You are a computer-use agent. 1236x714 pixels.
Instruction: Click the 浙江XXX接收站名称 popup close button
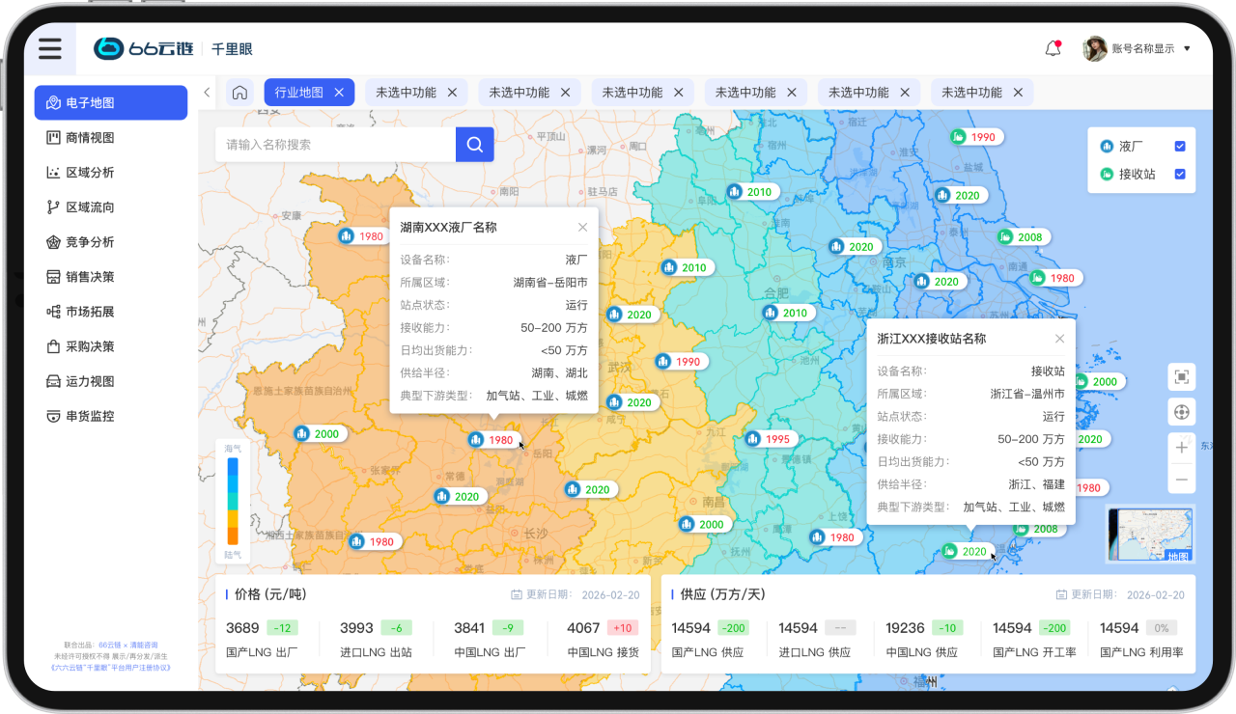[x=1059, y=339]
